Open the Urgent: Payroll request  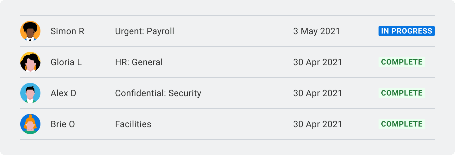144,31
